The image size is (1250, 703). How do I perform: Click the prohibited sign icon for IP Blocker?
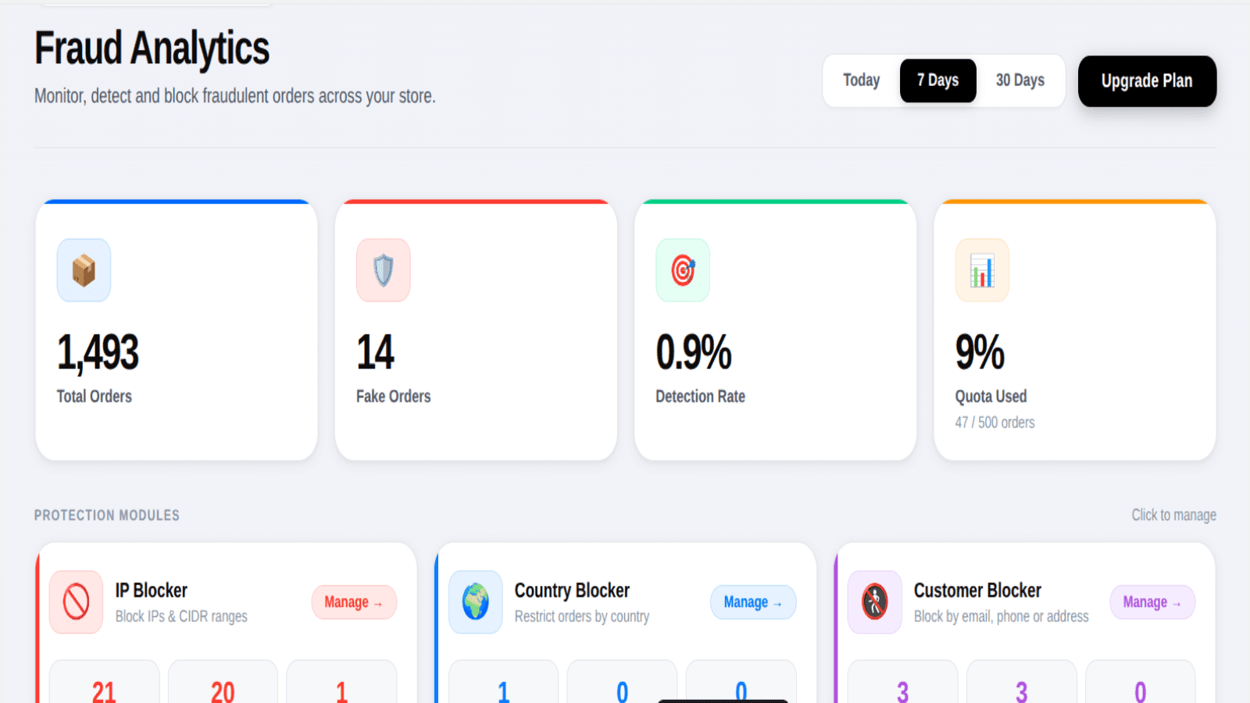[x=76, y=602]
